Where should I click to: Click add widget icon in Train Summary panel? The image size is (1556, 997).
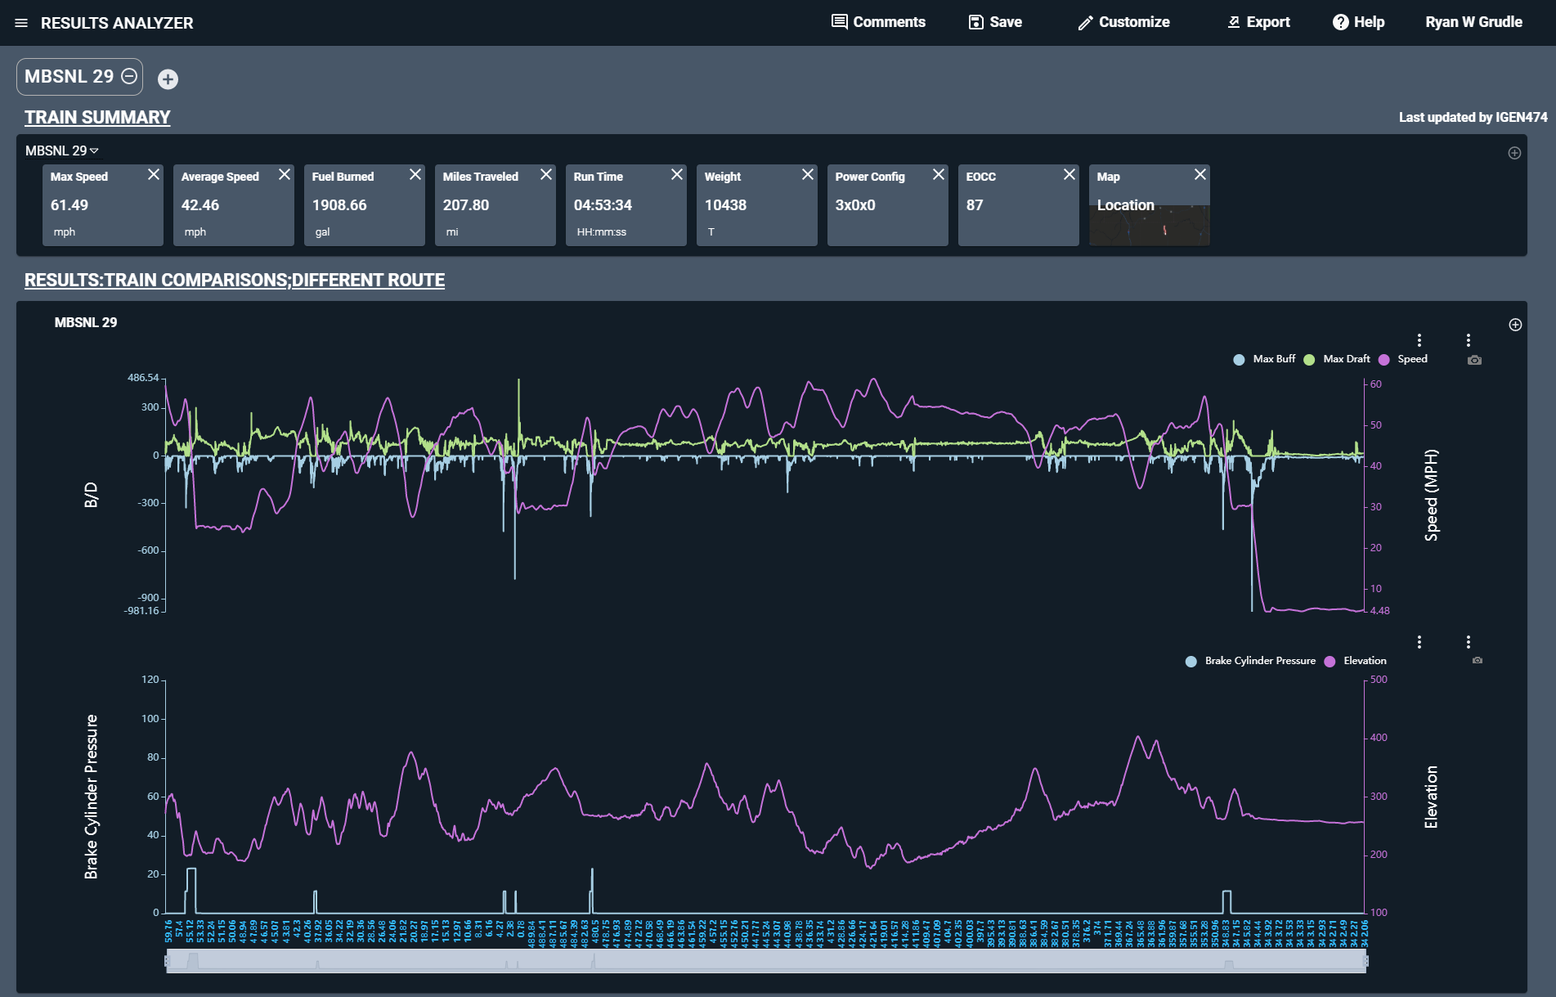[1514, 153]
